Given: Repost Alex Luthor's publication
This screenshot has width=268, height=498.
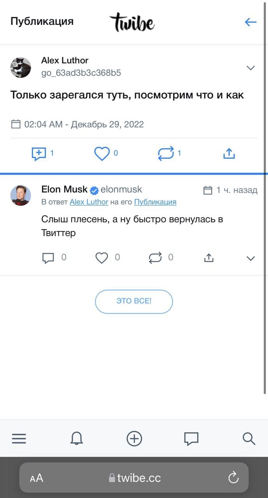Looking at the screenshot, I should point(166,154).
